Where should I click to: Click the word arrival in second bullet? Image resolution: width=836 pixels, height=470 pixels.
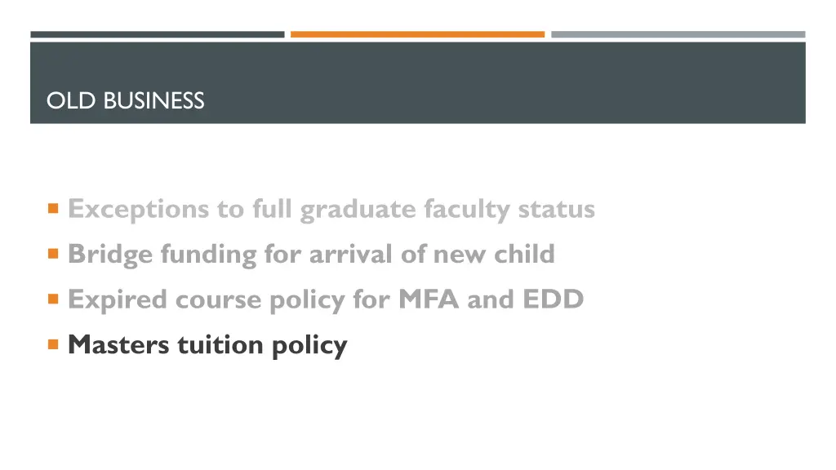(351, 255)
